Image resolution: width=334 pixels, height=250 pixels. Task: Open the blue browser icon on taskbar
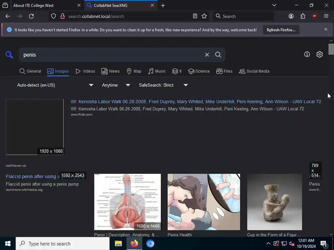150,243
